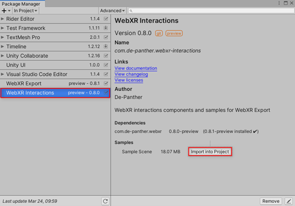Image resolution: width=295 pixels, height=206 pixels.
Task: Select the WebXR Interactions package row
Action: (x=55, y=93)
